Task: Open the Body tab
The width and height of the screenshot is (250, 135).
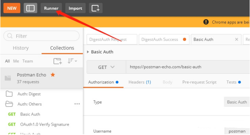Action: [167, 82]
